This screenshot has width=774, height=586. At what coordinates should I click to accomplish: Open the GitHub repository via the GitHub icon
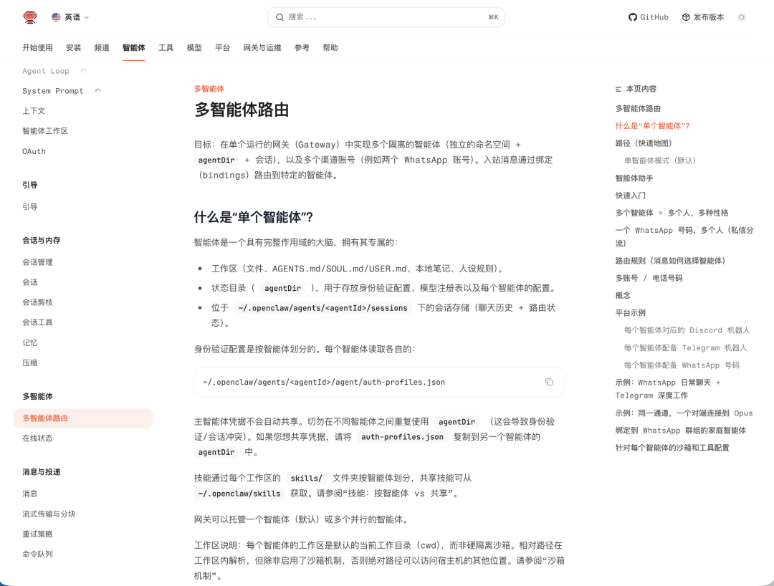click(631, 16)
